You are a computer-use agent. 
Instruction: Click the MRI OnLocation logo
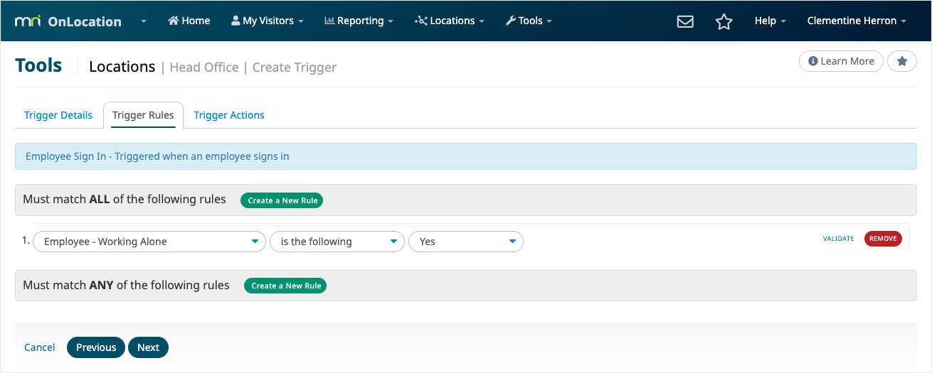click(68, 21)
